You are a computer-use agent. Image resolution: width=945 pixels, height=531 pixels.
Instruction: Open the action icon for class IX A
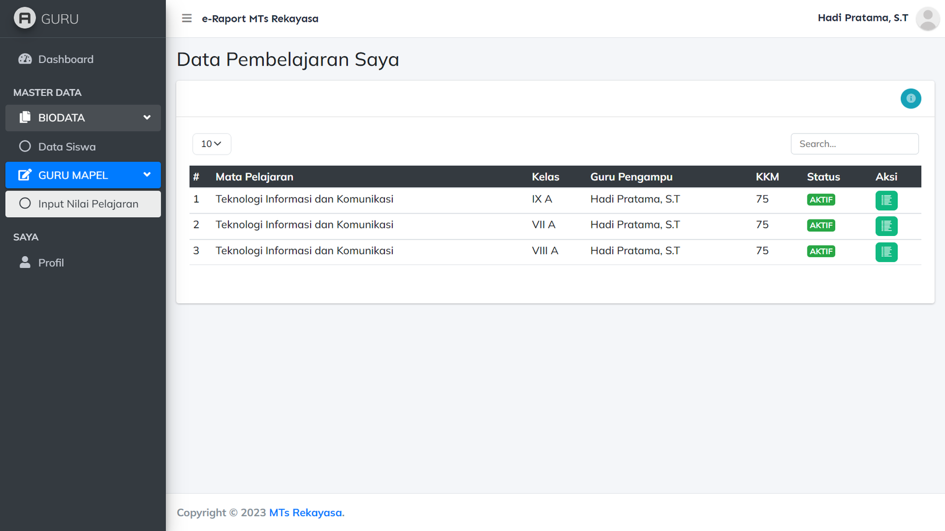886,201
